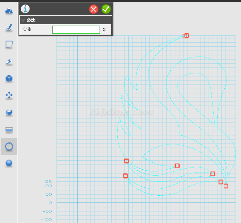The width and height of the screenshot is (241, 223).
Task: Click the bottom-right red endpoint marker
Action: [x=226, y=186]
